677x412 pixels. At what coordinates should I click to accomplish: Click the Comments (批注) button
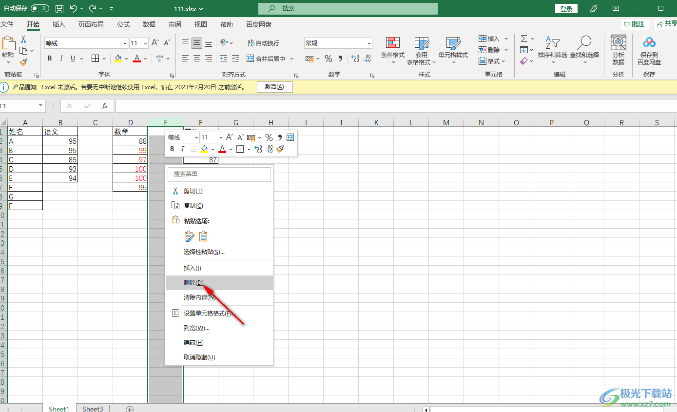634,24
